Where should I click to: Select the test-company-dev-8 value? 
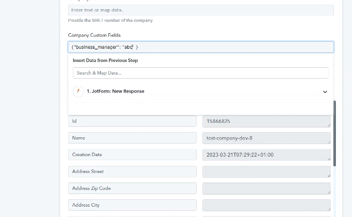click(267, 138)
